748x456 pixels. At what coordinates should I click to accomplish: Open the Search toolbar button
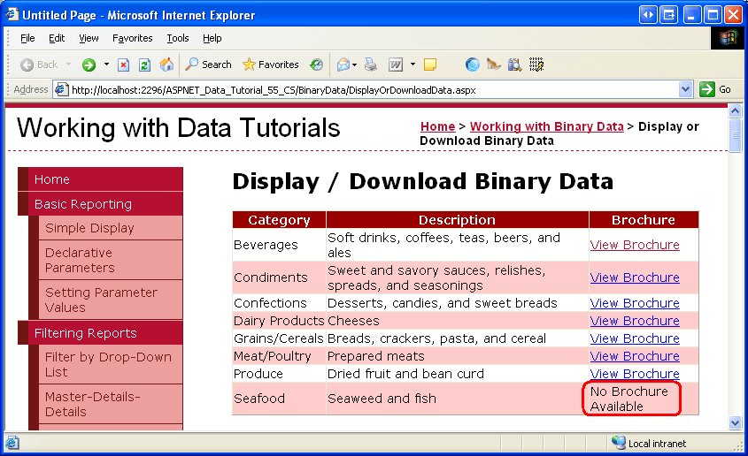(x=208, y=65)
